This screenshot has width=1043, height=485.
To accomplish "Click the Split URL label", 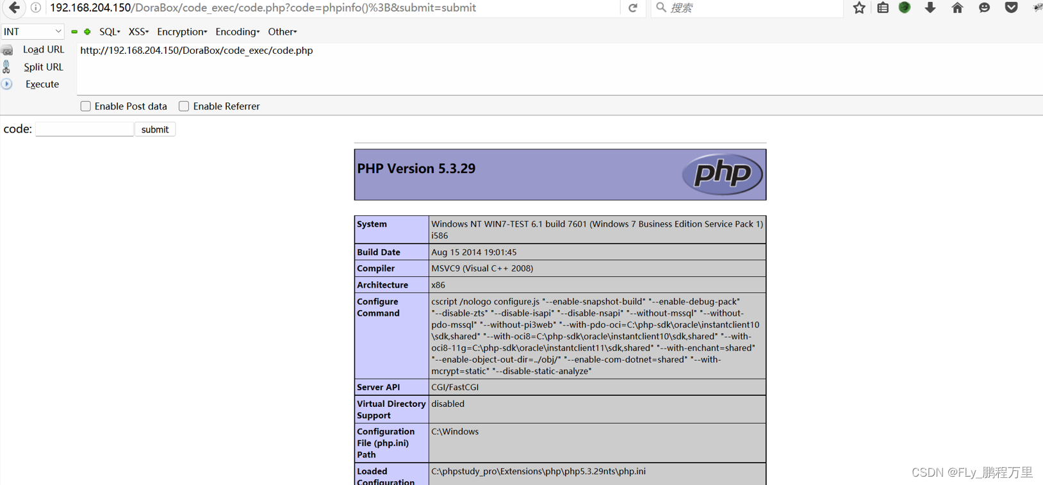I will point(44,67).
